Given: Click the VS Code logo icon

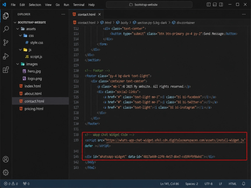Looking at the screenshot, I should (x=4, y=4).
